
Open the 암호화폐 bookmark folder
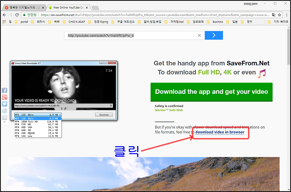tap(196, 22)
